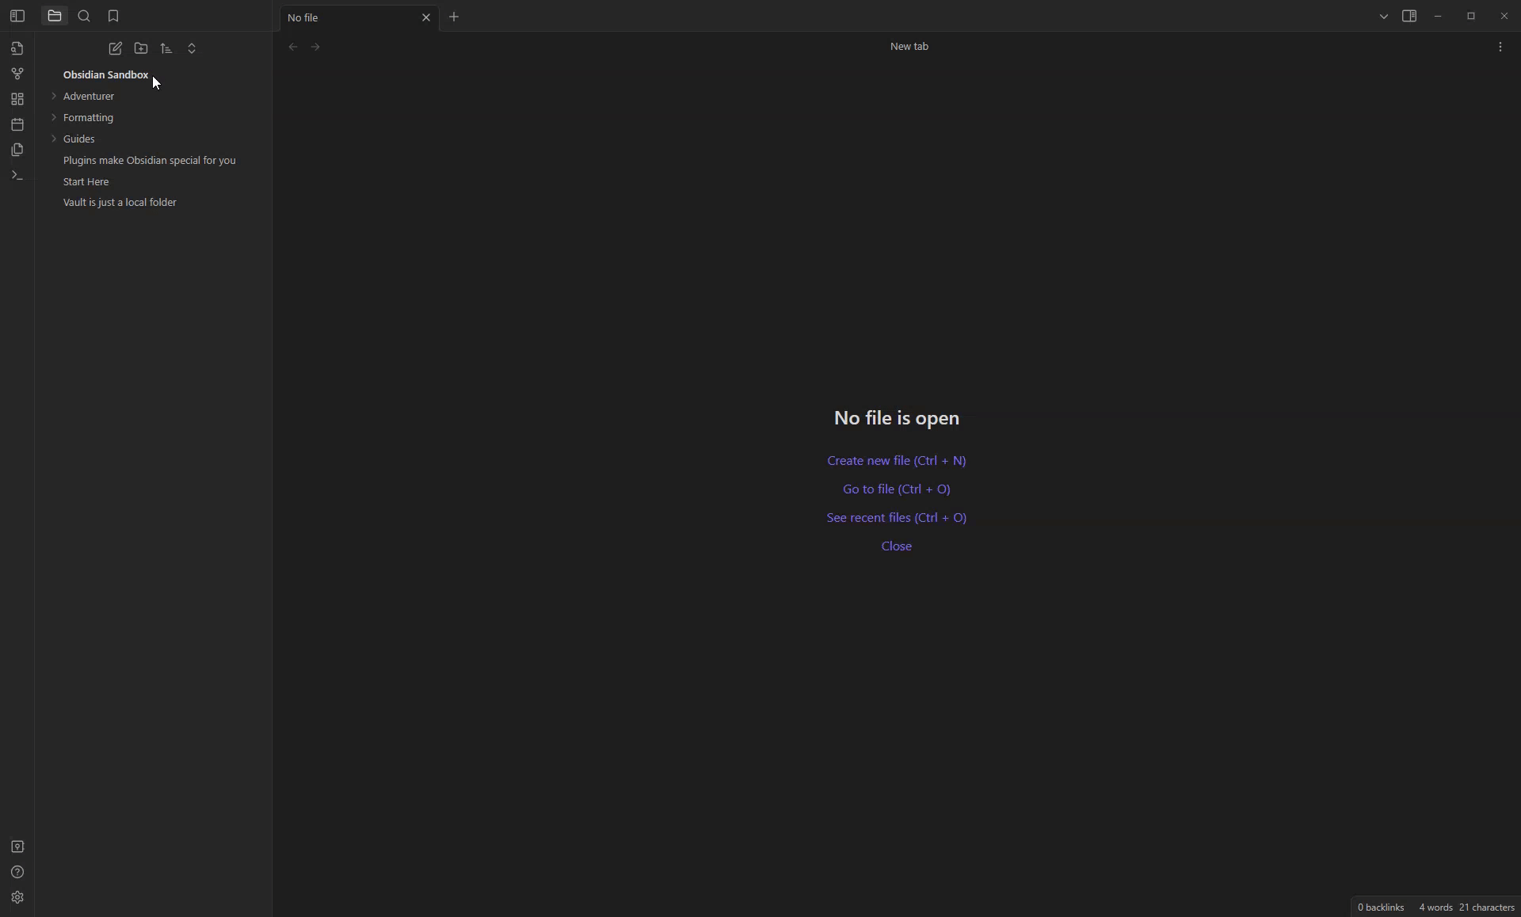The image size is (1521, 917).
Task: Click the New note icon
Action: tap(116, 49)
